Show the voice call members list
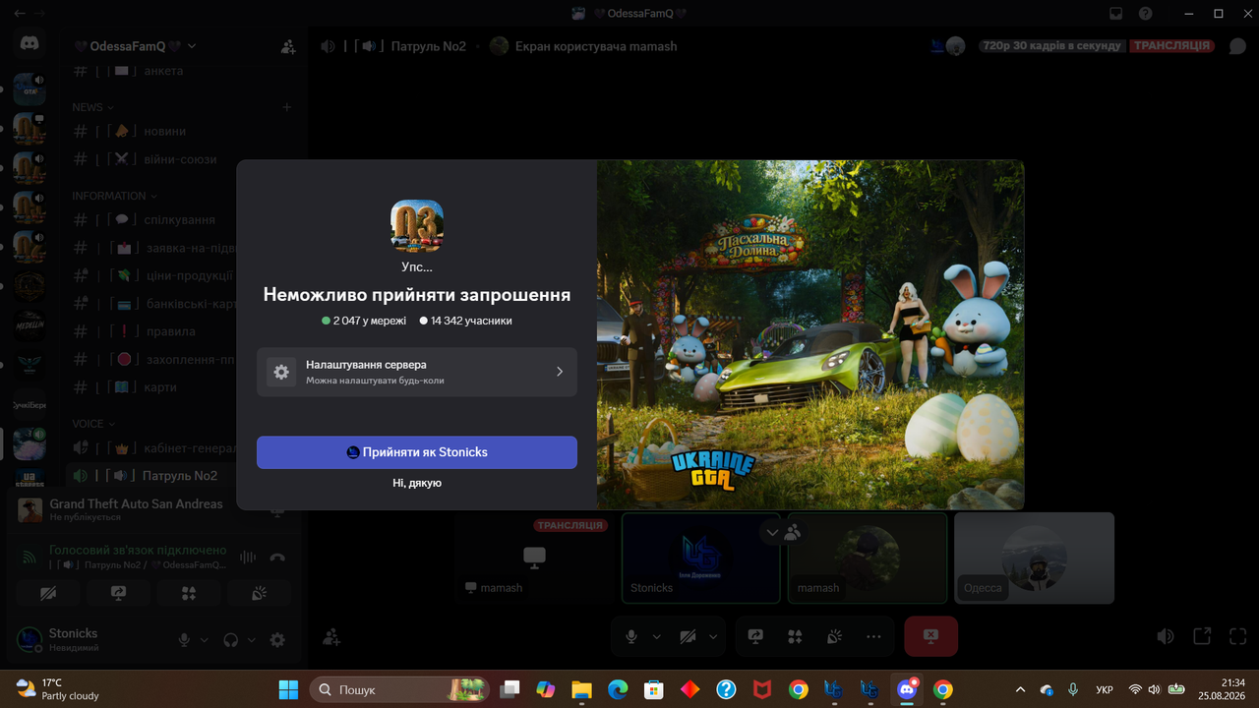Viewport: 1259px width, 708px height. click(793, 532)
